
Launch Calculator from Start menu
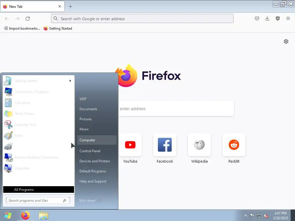coord(39,103)
